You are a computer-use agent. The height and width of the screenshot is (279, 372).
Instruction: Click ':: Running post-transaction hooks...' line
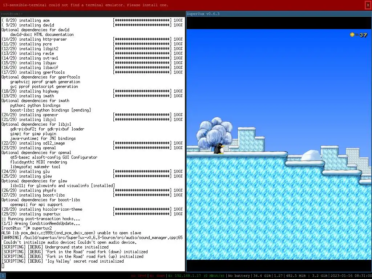point(41,219)
